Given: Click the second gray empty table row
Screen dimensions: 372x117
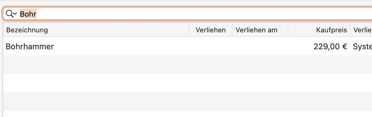Looking at the screenshot, I should point(188,102).
